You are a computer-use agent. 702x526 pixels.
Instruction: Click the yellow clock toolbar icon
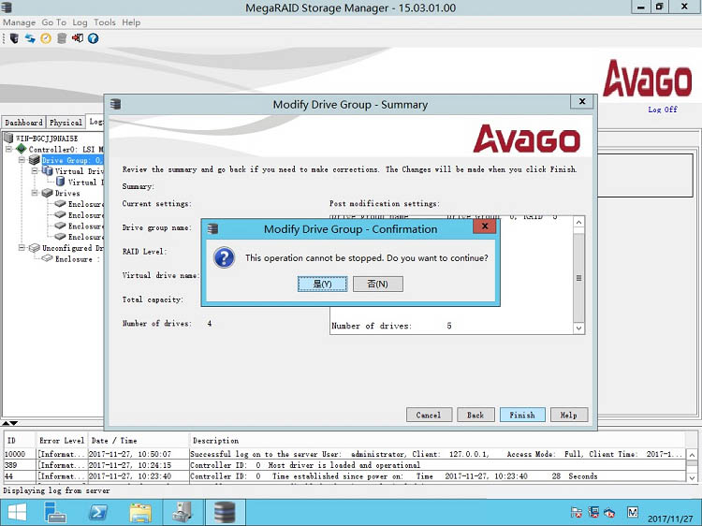pyautogui.click(x=46, y=38)
